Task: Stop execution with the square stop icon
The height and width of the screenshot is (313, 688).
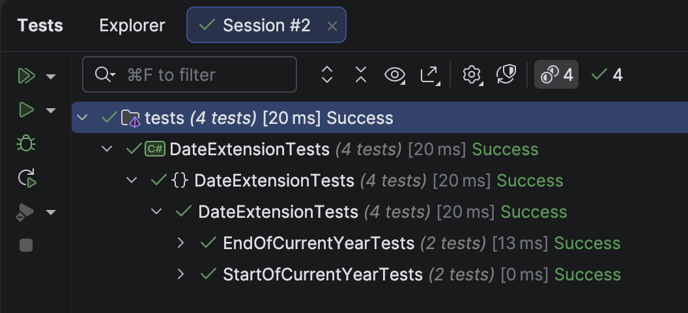Action: click(26, 245)
